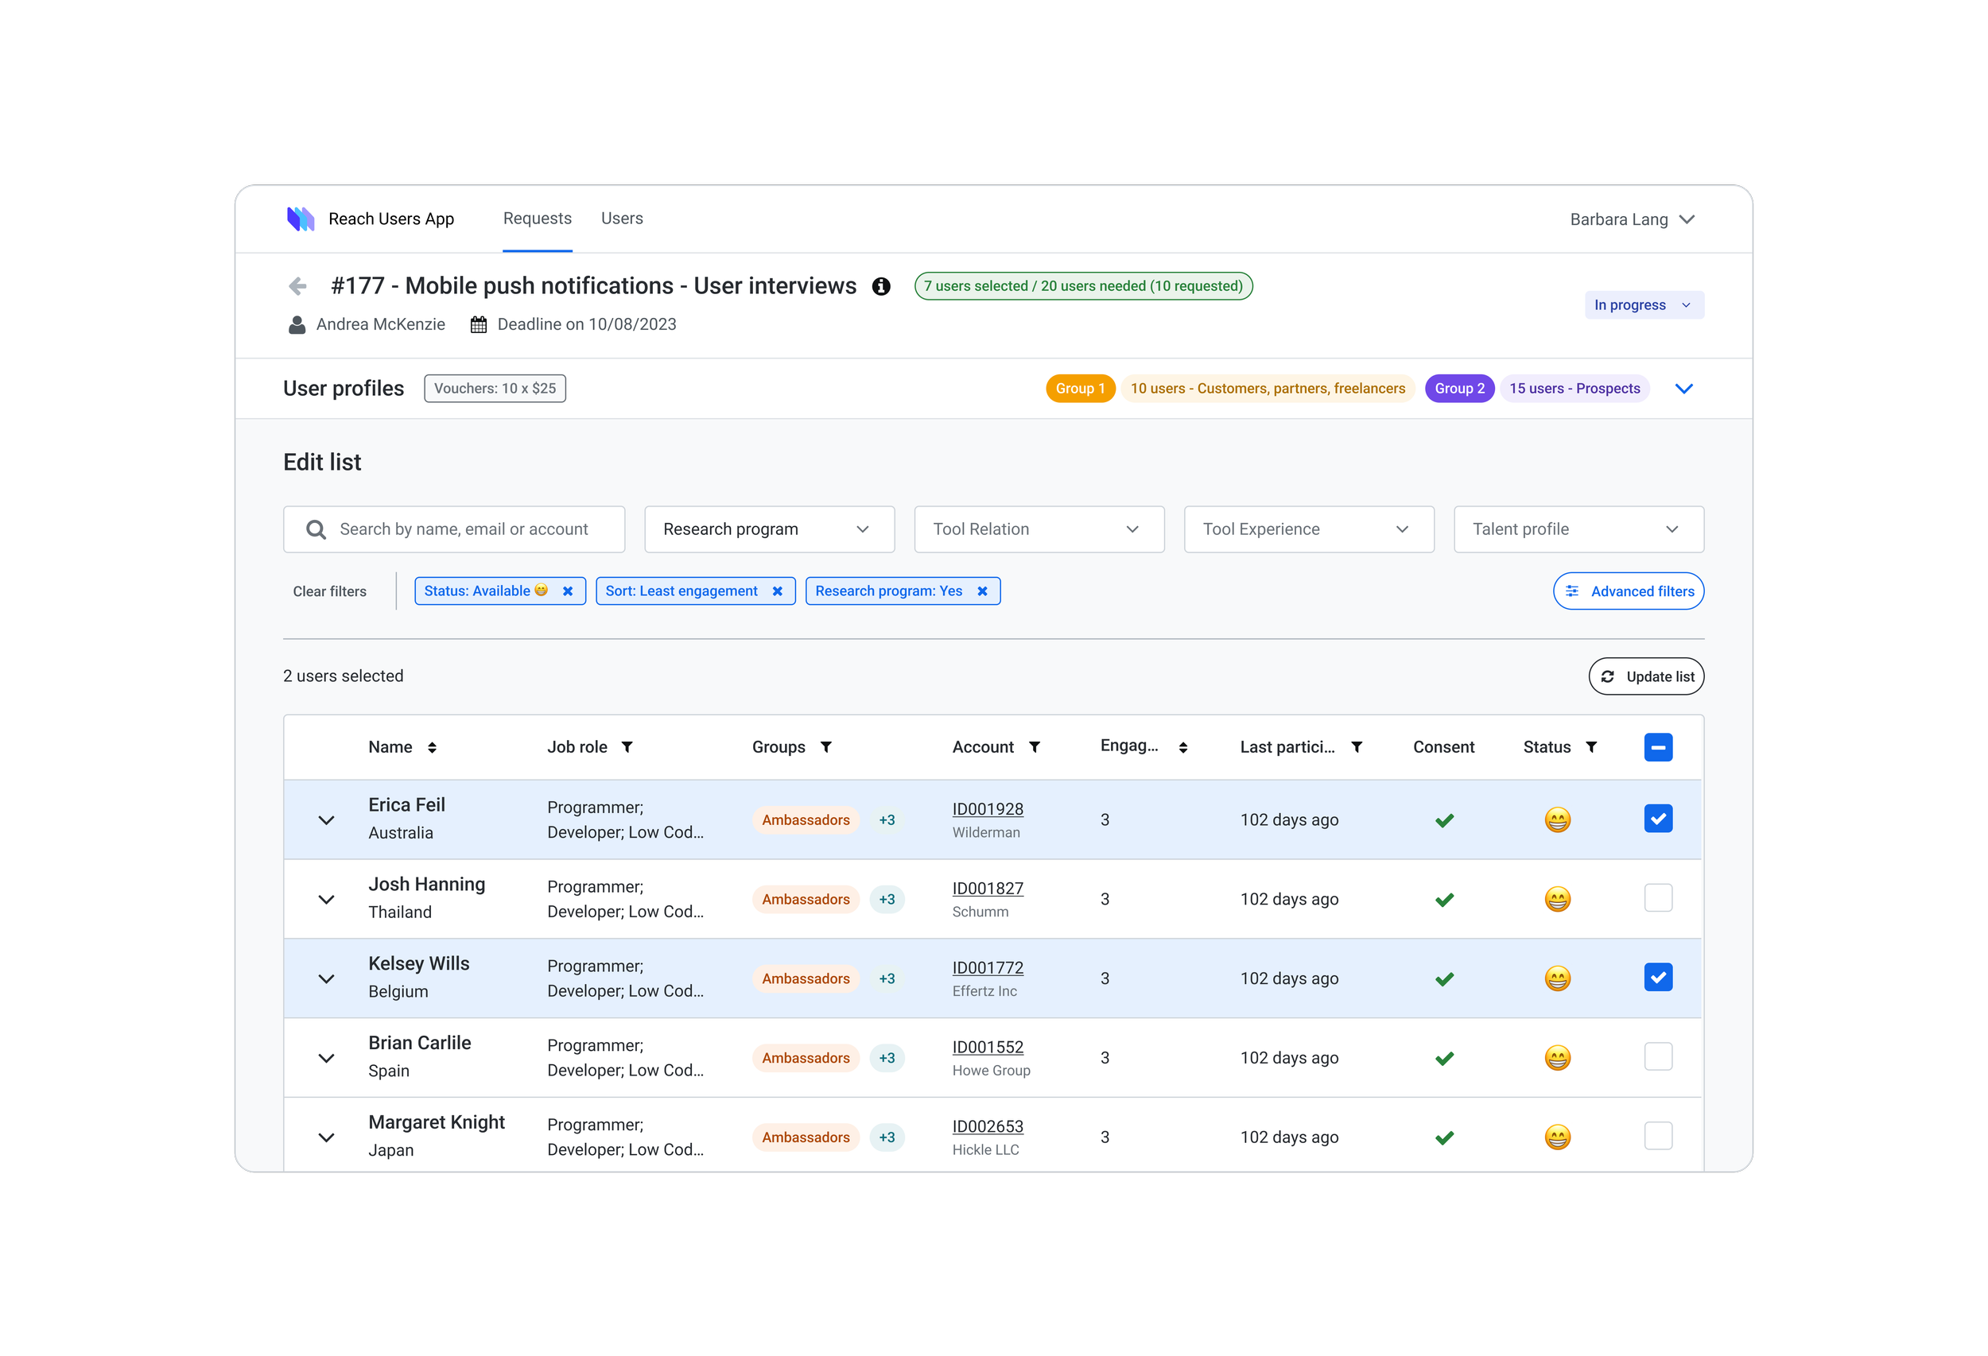Screen dimensions: 1988x1356
Task: Click the info icon next to title
Action: [x=881, y=286]
